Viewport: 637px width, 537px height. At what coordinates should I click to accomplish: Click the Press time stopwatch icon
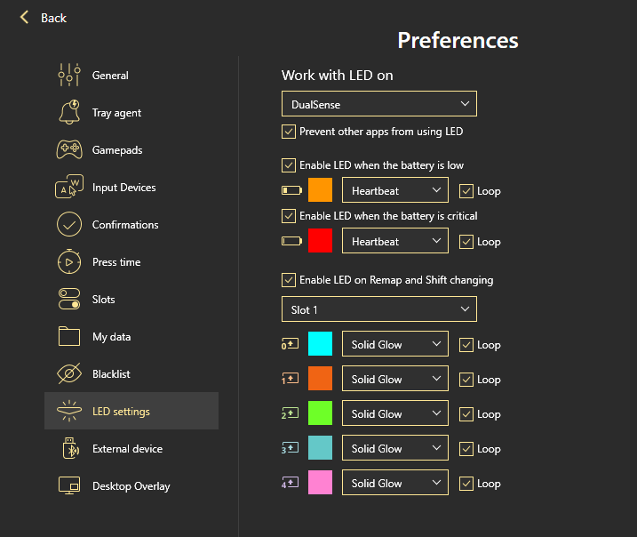(x=69, y=262)
